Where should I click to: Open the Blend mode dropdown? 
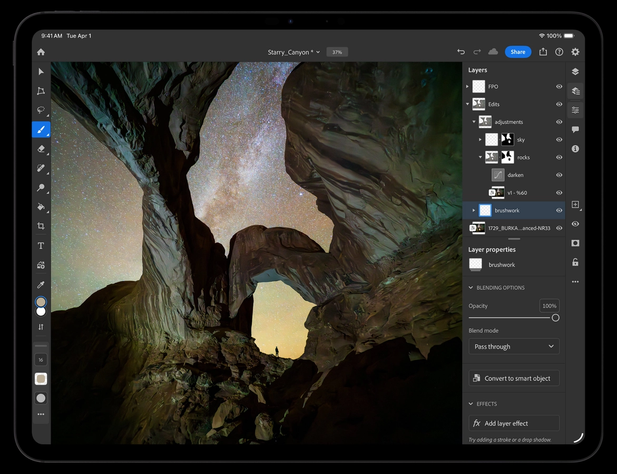514,346
